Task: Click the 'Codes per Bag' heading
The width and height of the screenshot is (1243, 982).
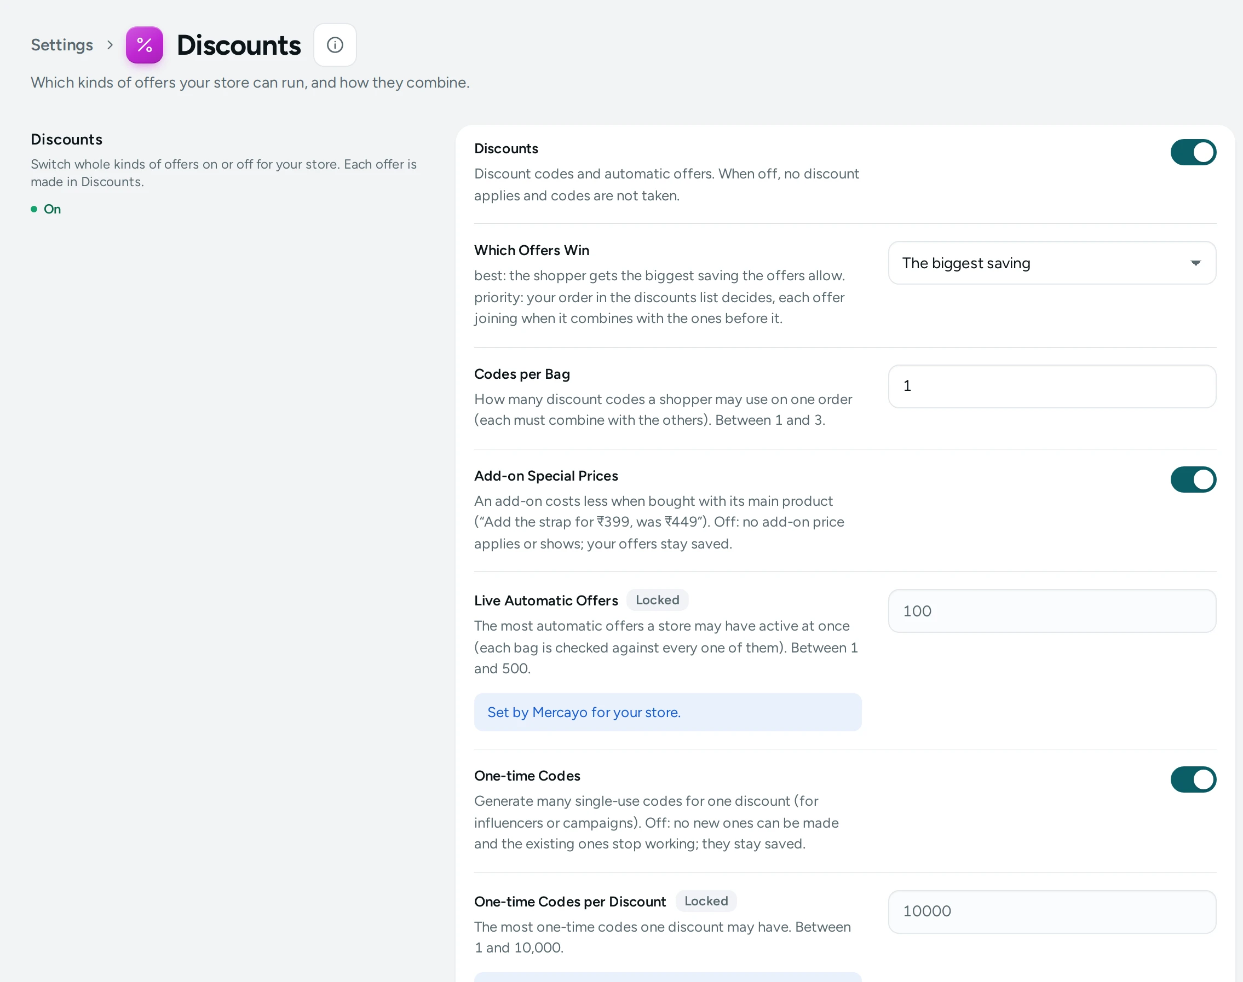Action: tap(522, 374)
